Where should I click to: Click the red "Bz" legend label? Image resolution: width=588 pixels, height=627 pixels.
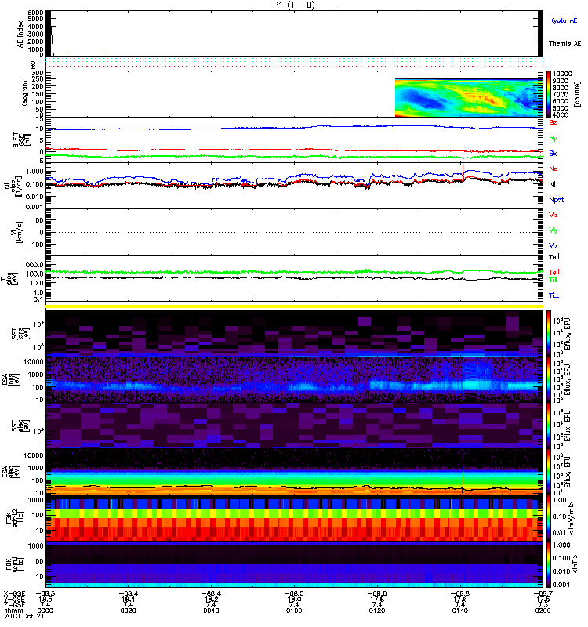coord(553,123)
